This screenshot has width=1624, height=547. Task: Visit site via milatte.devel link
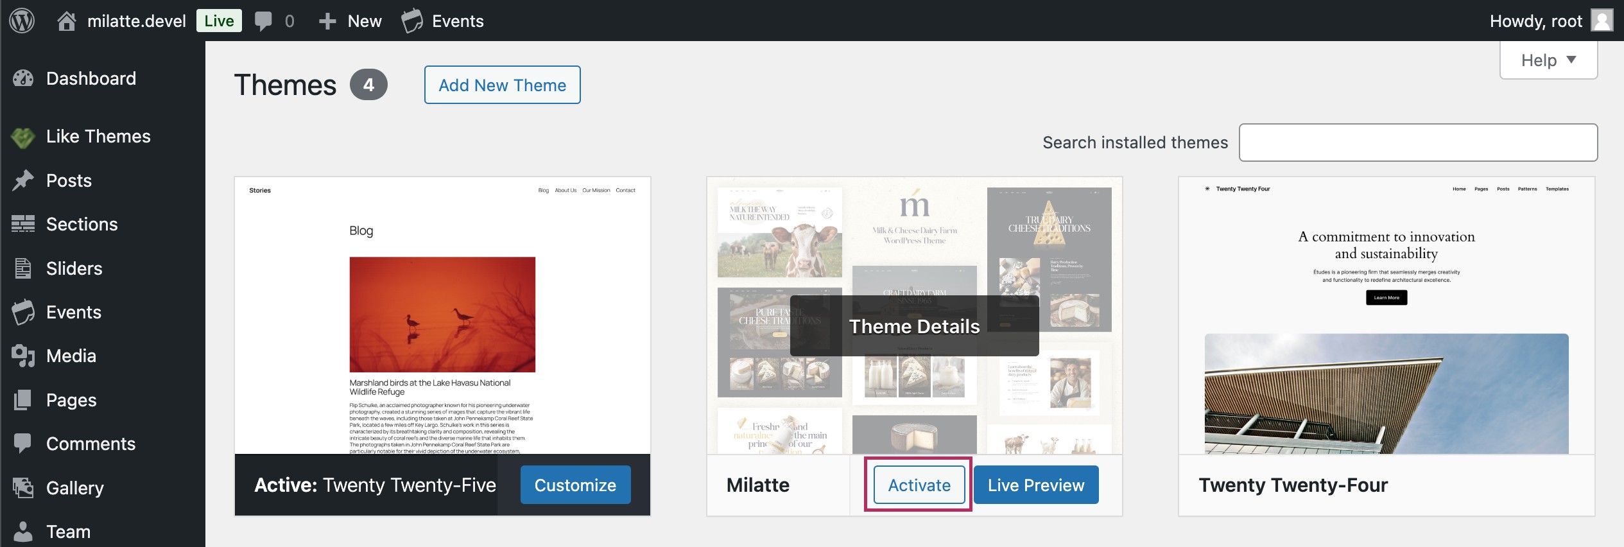[x=136, y=21]
